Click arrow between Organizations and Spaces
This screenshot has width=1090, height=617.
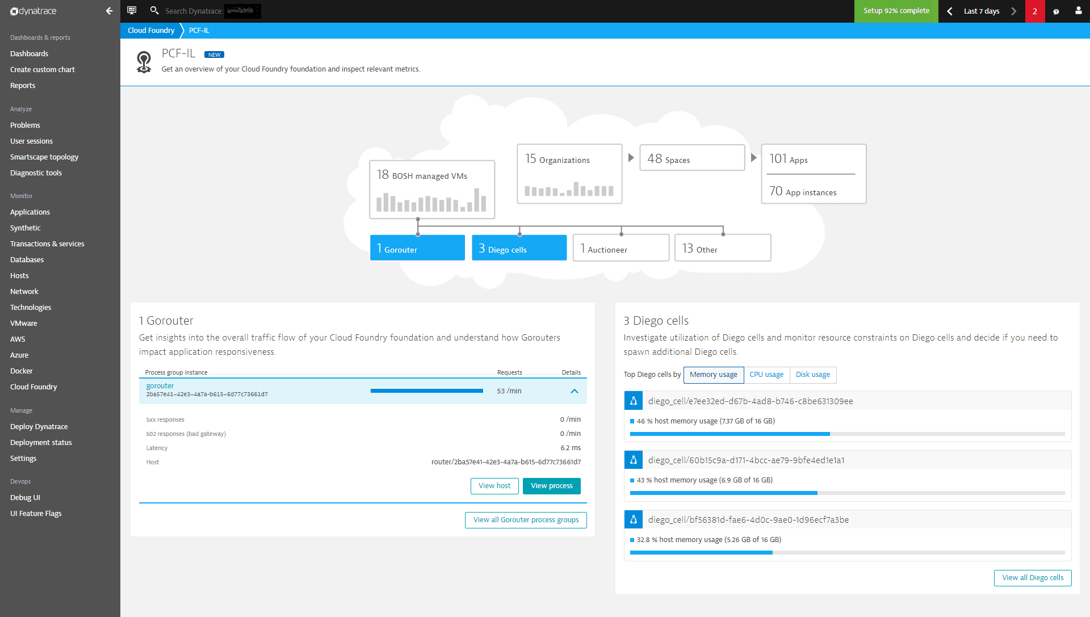click(631, 158)
